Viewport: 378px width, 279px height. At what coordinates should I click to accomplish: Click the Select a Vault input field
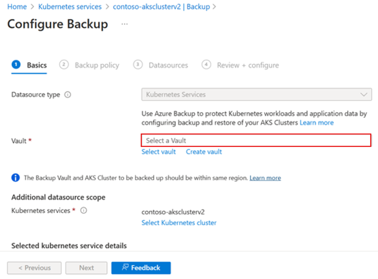(256, 141)
